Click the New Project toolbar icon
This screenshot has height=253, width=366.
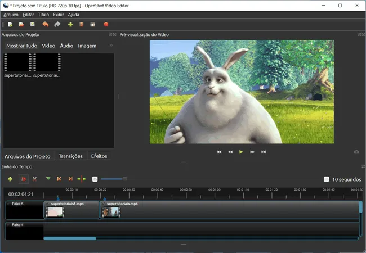point(10,25)
